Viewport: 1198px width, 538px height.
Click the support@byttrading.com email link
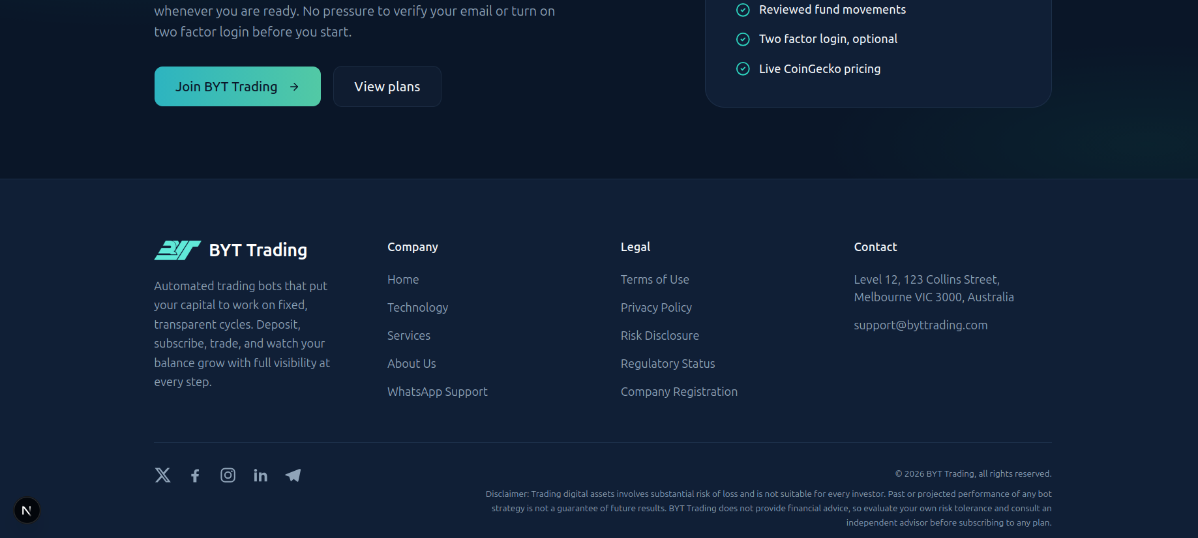pos(921,325)
